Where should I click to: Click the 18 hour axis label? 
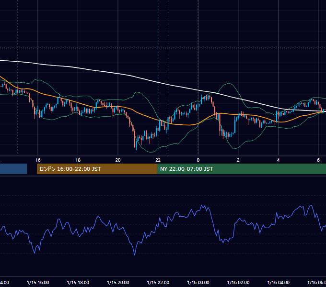pyautogui.click(x=78, y=160)
